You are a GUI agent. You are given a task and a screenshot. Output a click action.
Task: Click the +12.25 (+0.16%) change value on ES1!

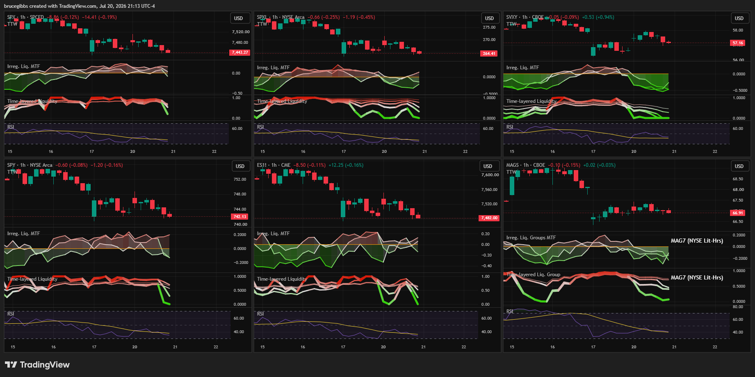pyautogui.click(x=346, y=165)
